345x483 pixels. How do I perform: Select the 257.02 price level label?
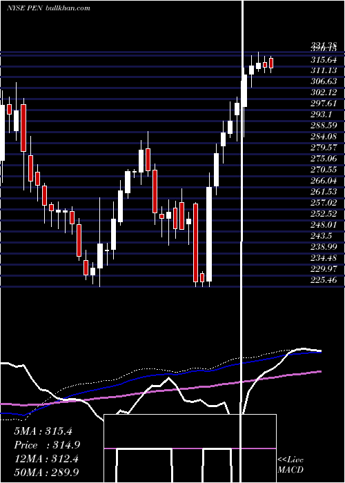(324, 203)
